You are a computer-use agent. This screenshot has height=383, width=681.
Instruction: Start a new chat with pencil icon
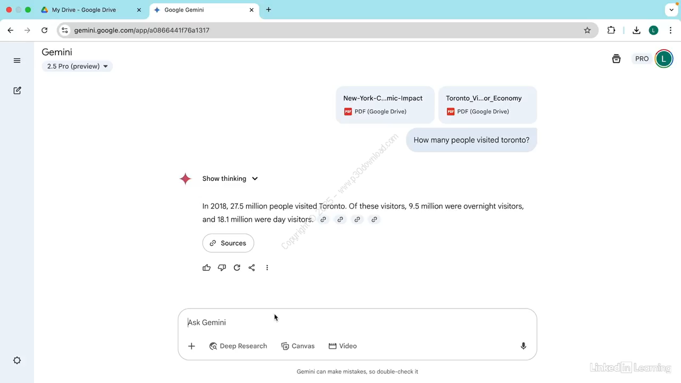point(17,90)
